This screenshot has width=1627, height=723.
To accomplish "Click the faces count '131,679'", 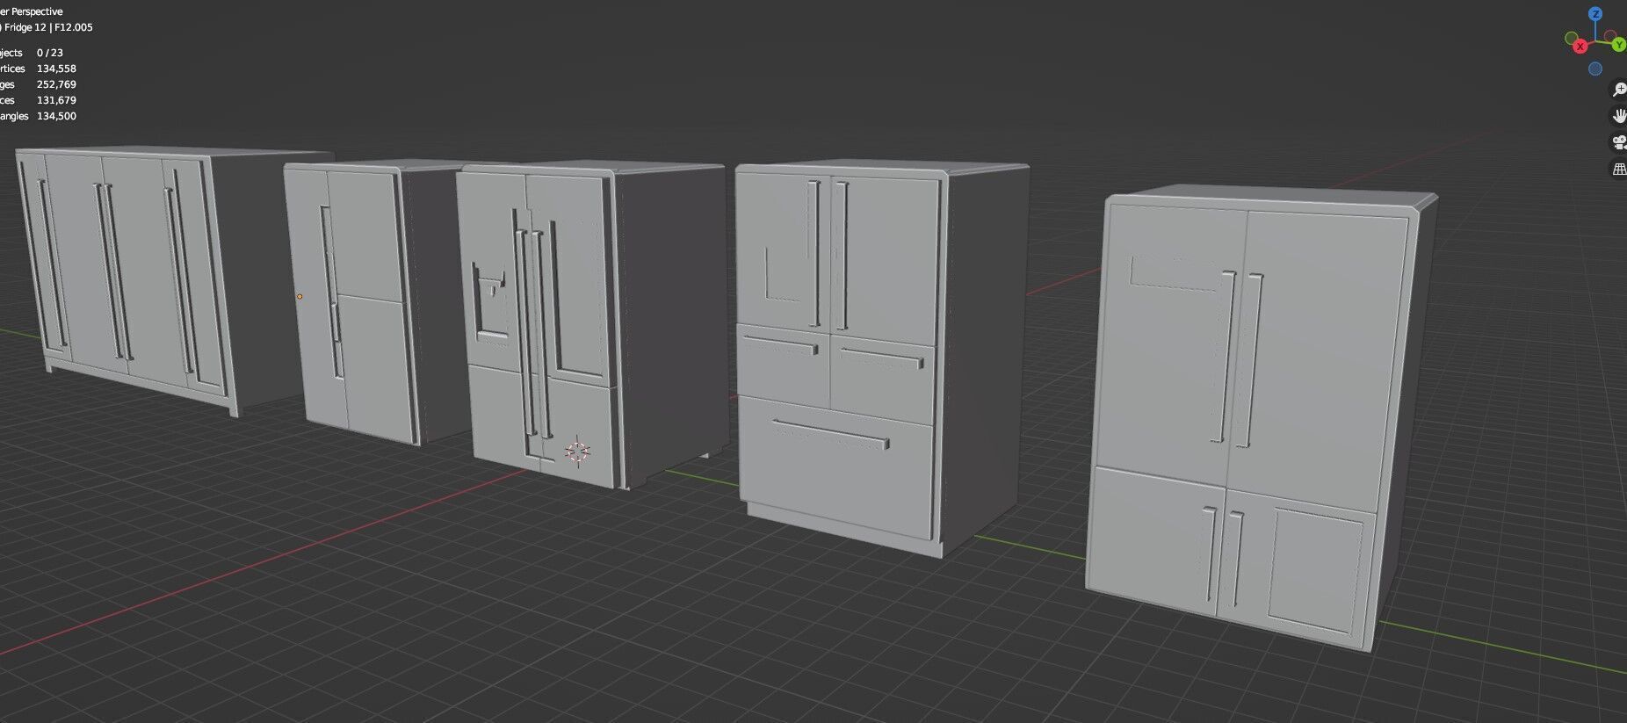I will (x=56, y=100).
